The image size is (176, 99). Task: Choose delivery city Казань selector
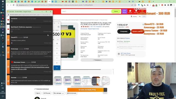[134, 16]
